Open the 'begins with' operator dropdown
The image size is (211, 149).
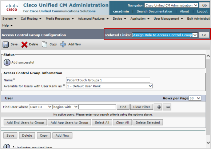pyautogui.click(x=65, y=107)
